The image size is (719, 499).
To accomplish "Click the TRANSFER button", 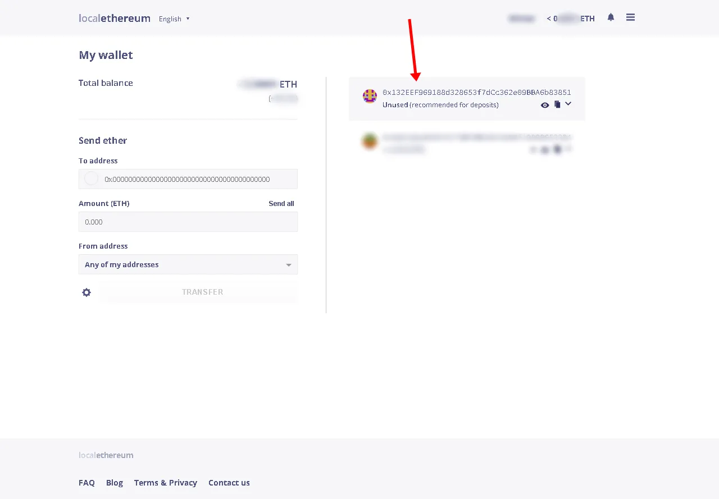I will 199,292.
